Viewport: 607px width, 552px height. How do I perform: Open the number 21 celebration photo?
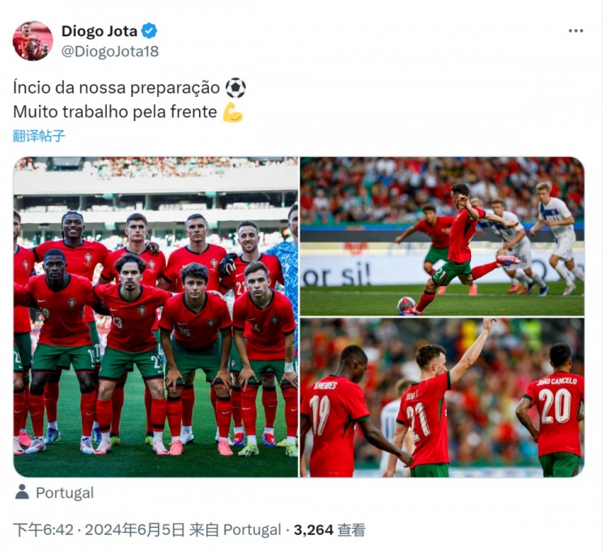(x=442, y=398)
